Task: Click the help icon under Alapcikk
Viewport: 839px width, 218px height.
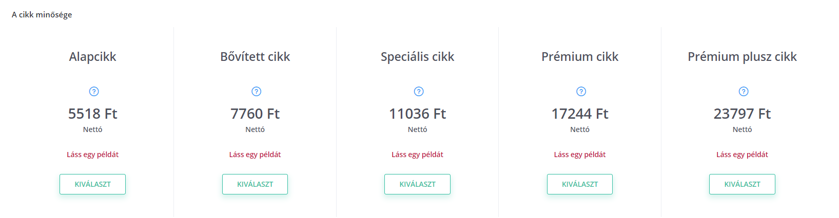Action: (x=94, y=92)
